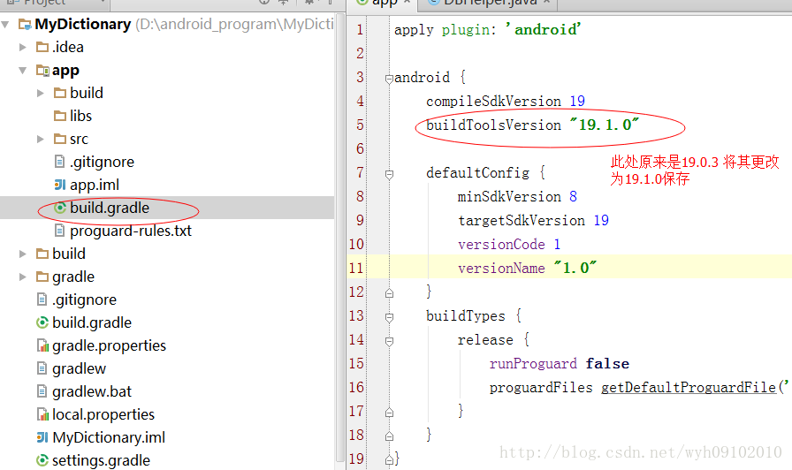792x470 pixels.
Task: Click line number 6 in the gutter
Action: coord(360,148)
